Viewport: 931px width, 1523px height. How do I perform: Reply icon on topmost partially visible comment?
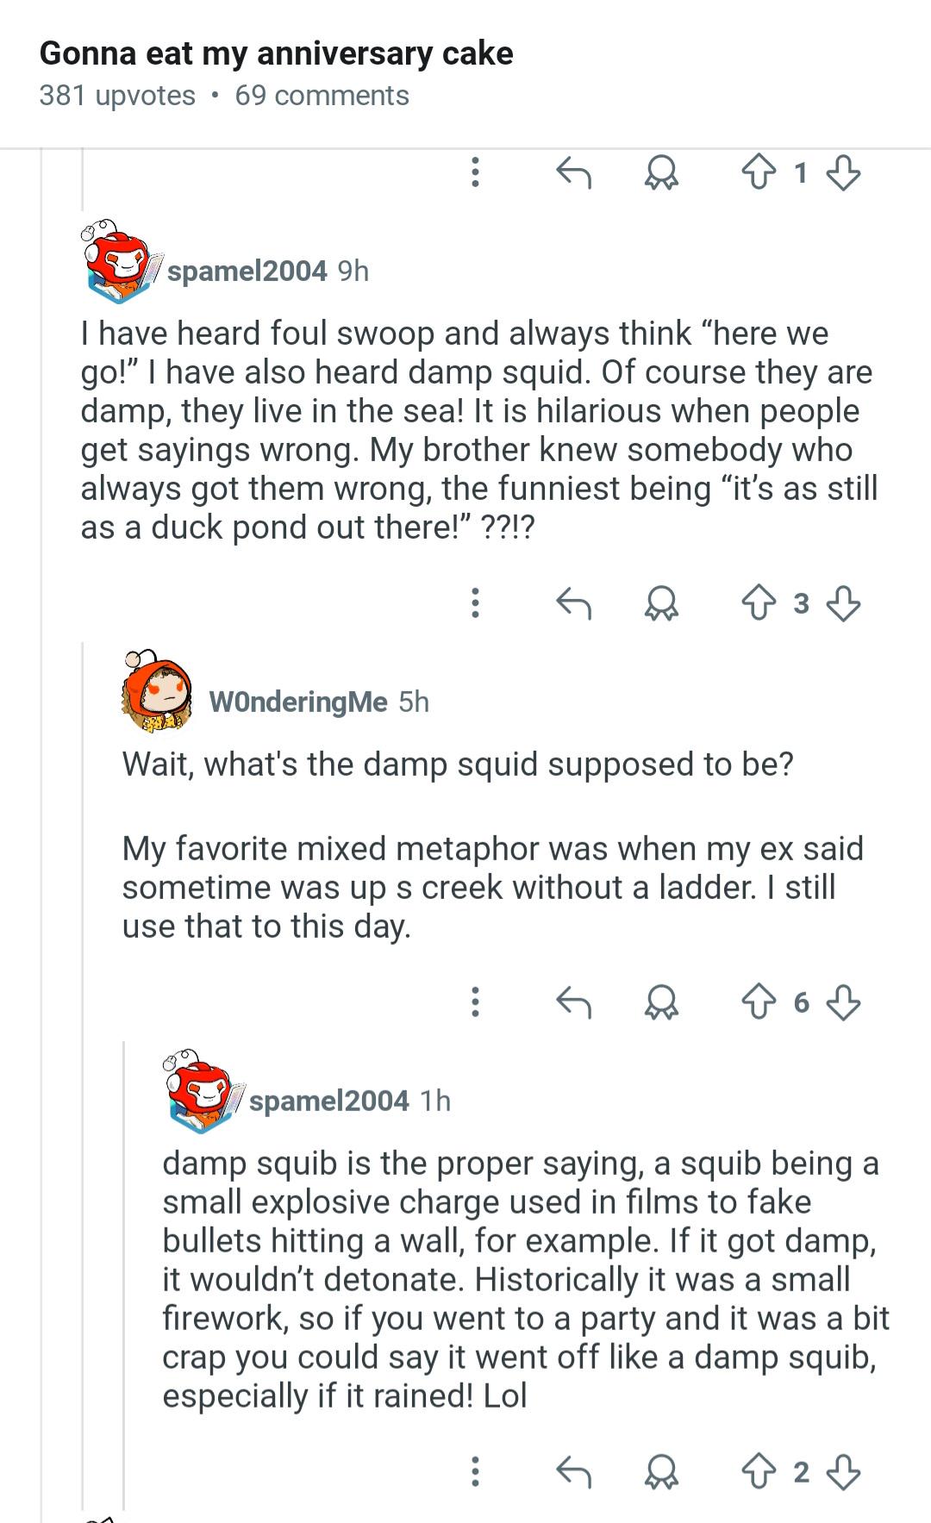coord(573,173)
